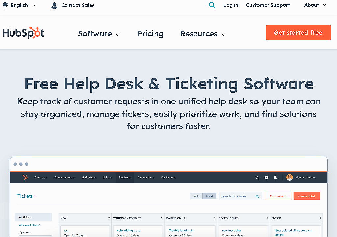Click the user avatar picture
The image size is (337, 237).
point(290,177)
